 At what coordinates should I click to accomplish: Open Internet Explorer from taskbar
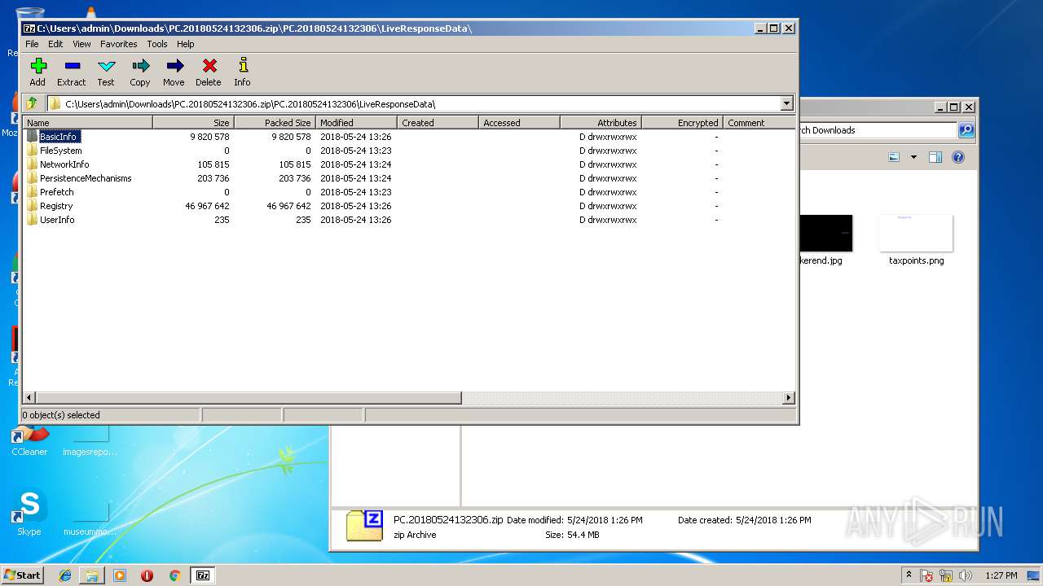65,575
